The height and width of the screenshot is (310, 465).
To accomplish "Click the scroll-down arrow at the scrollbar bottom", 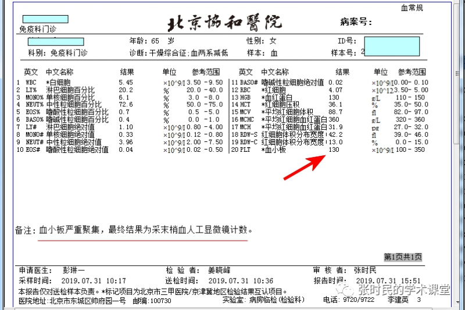I will tap(457, 303).
